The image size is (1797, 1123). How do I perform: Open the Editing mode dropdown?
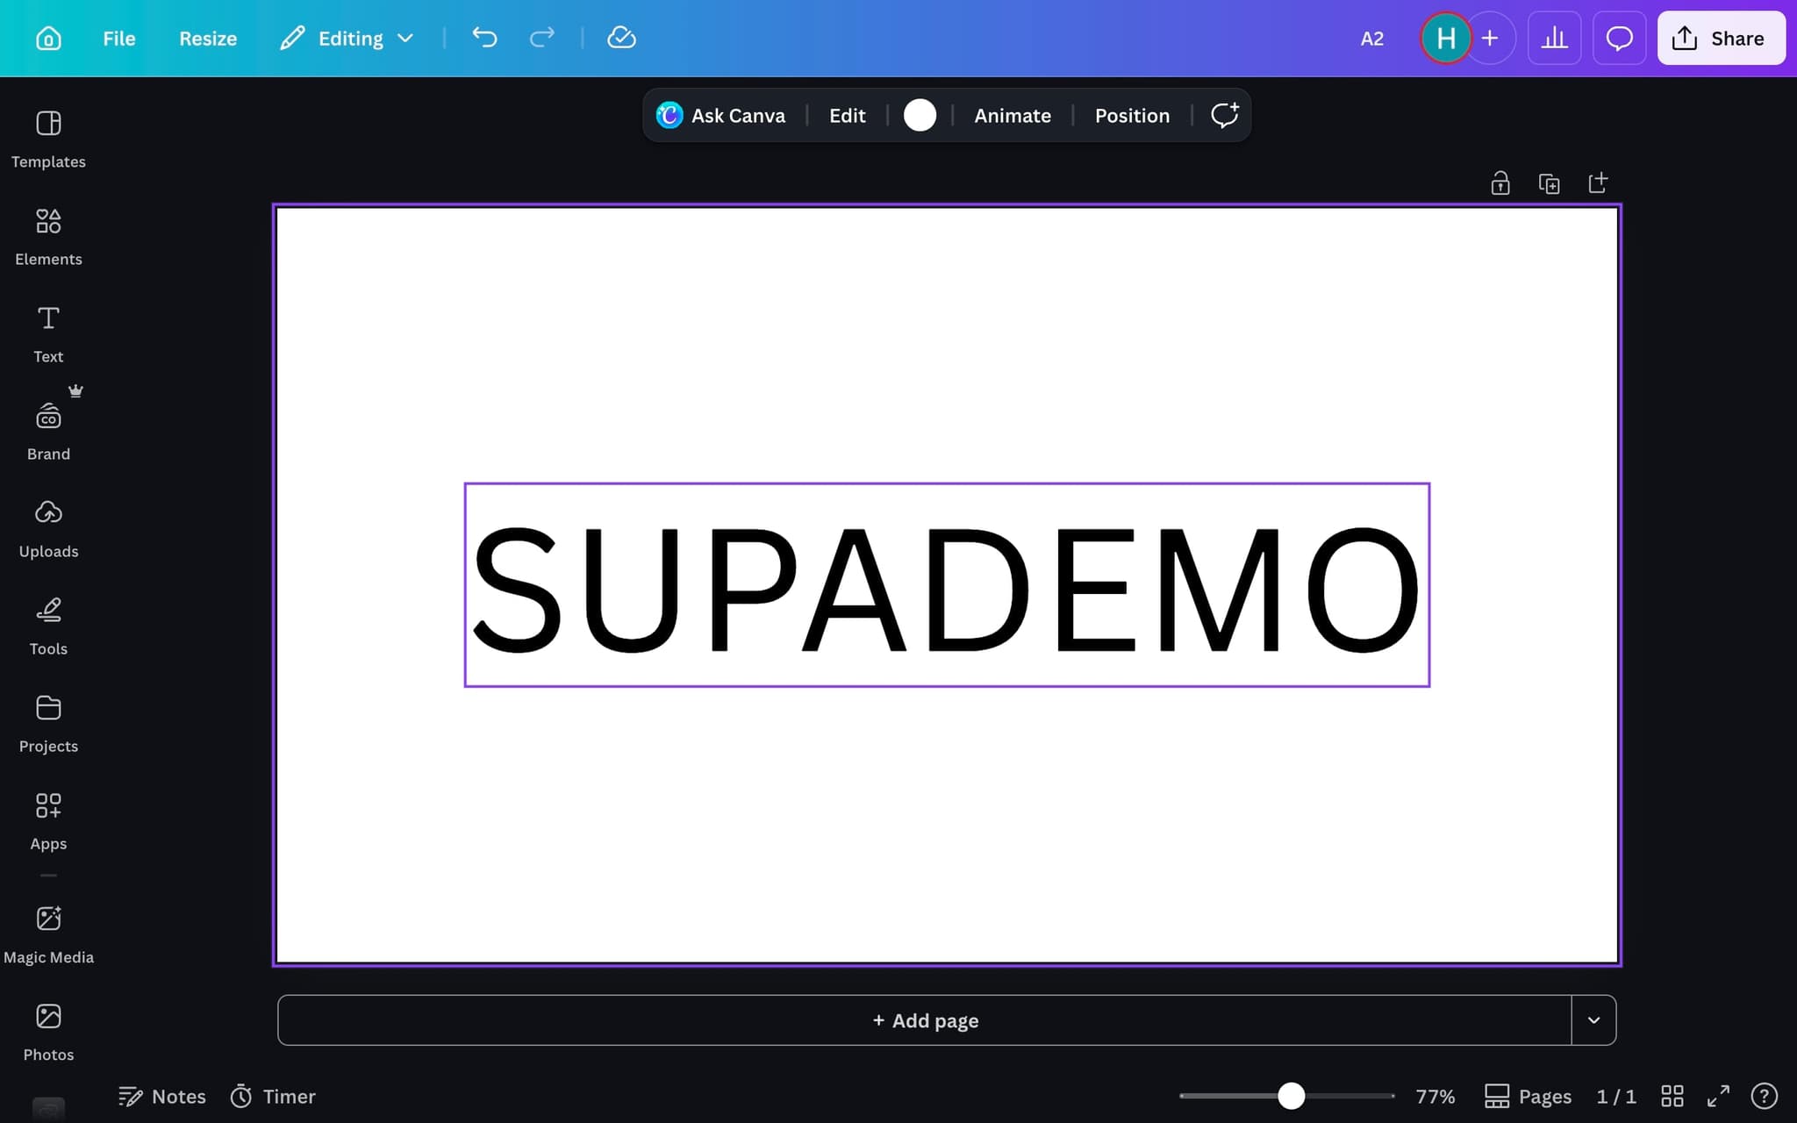347,39
